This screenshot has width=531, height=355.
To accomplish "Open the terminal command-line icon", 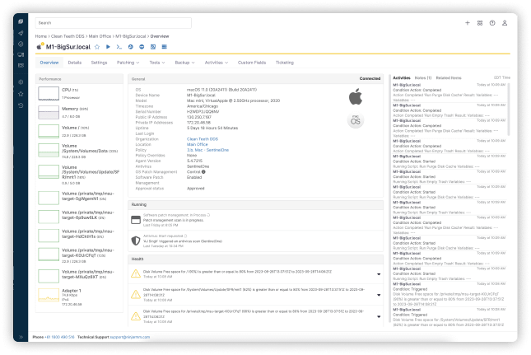I will [x=119, y=48].
